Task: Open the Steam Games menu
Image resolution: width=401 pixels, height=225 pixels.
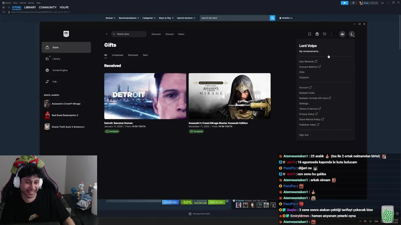Action: (31, 3)
